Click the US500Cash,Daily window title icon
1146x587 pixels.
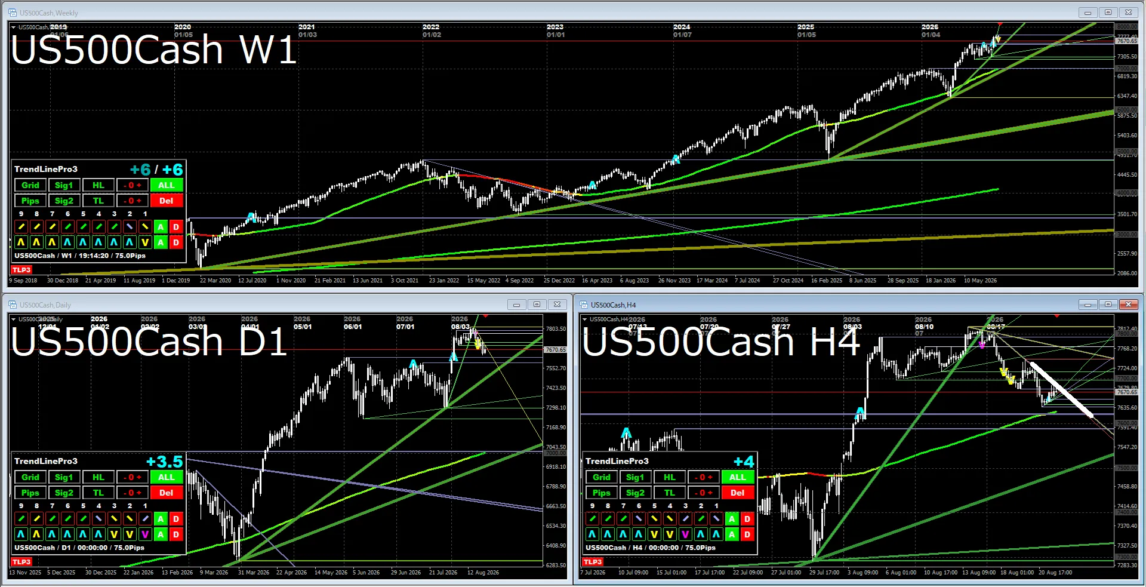point(13,305)
